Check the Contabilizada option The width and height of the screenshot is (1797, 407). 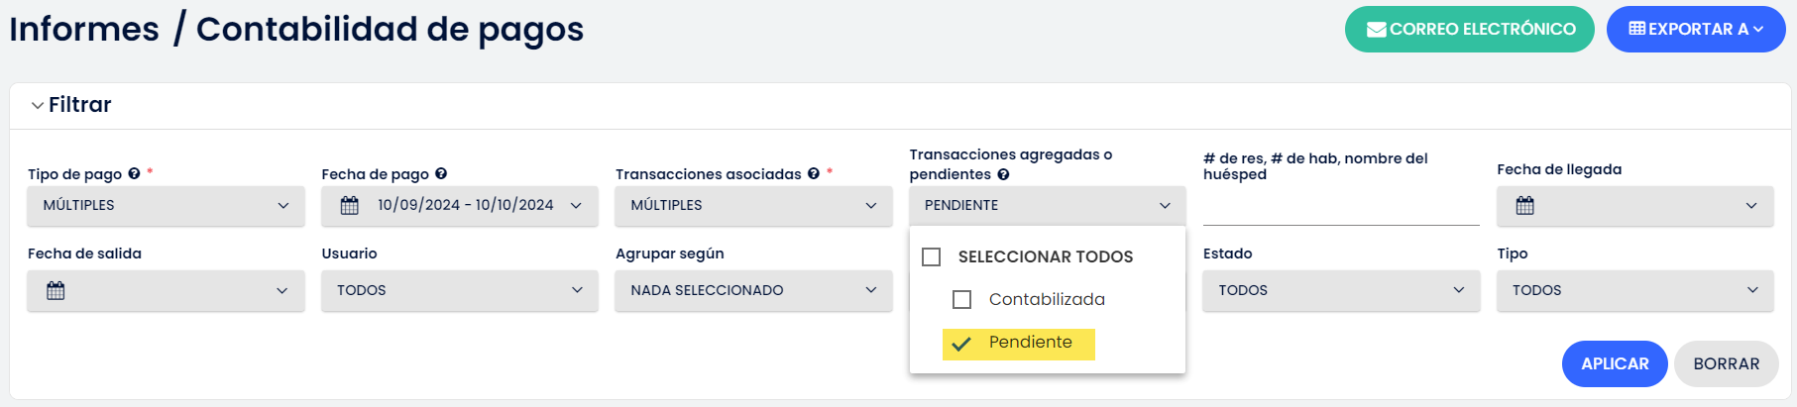pyautogui.click(x=961, y=299)
